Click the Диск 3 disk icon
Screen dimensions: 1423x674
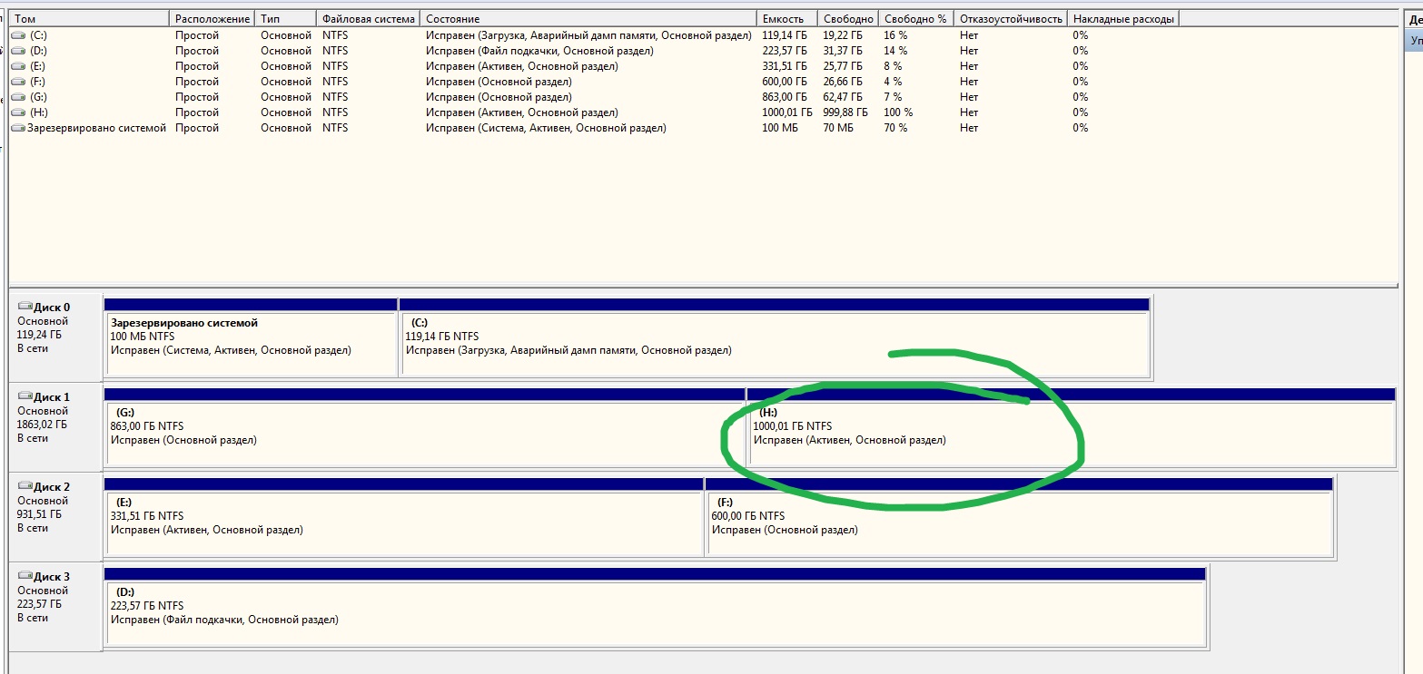[25, 576]
